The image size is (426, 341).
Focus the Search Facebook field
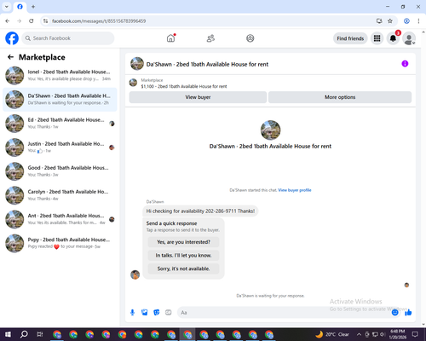pyautogui.click(x=68, y=38)
